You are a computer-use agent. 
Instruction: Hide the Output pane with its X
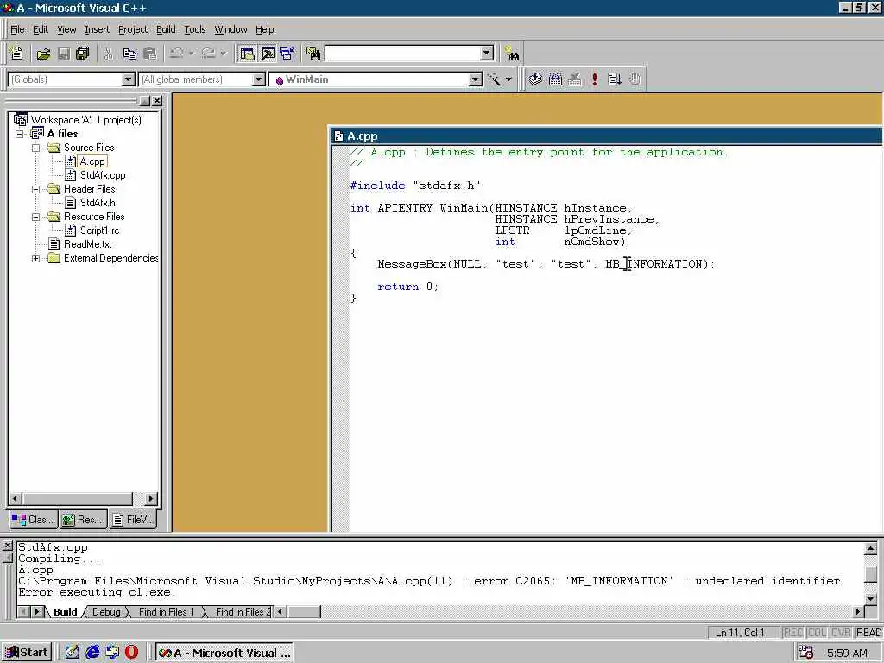[x=7, y=546]
